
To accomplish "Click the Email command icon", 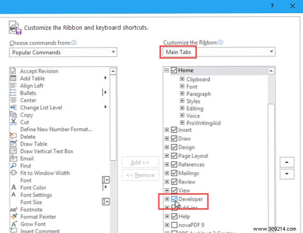I will (x=13, y=158).
